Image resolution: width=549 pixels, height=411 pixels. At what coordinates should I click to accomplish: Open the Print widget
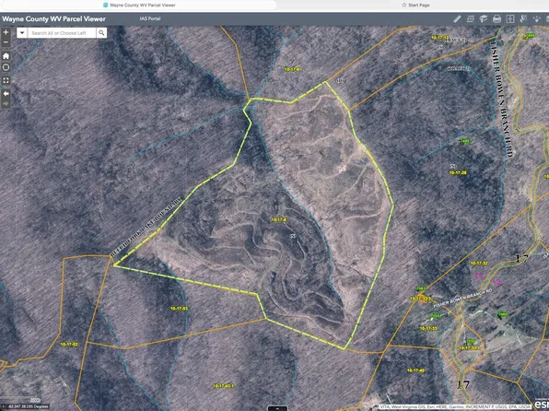pos(496,19)
